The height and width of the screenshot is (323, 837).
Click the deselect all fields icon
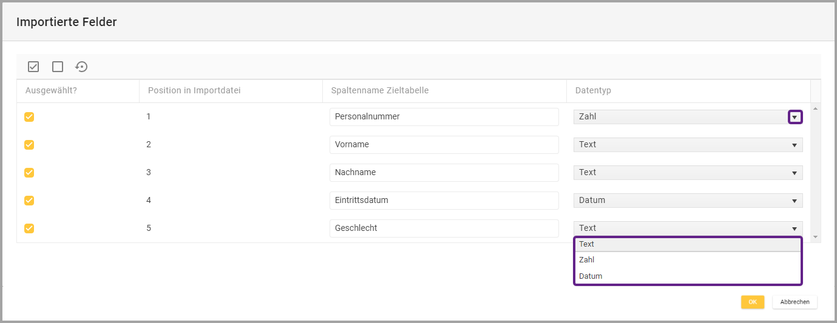(x=58, y=67)
